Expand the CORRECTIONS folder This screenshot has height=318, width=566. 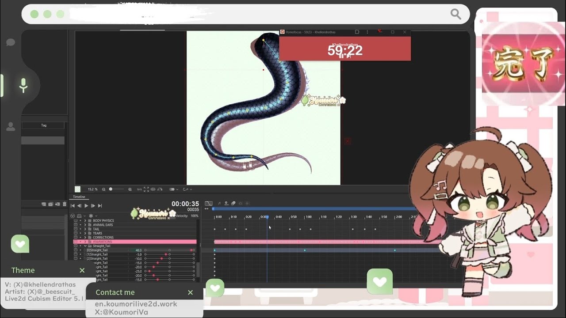pyautogui.click(x=85, y=238)
